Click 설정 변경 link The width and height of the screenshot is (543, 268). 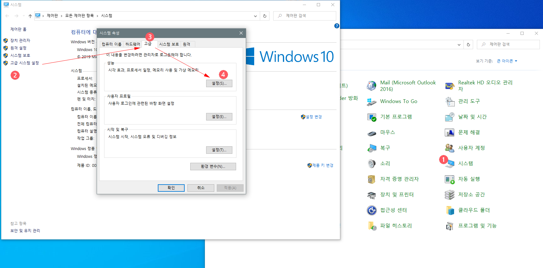click(x=313, y=117)
